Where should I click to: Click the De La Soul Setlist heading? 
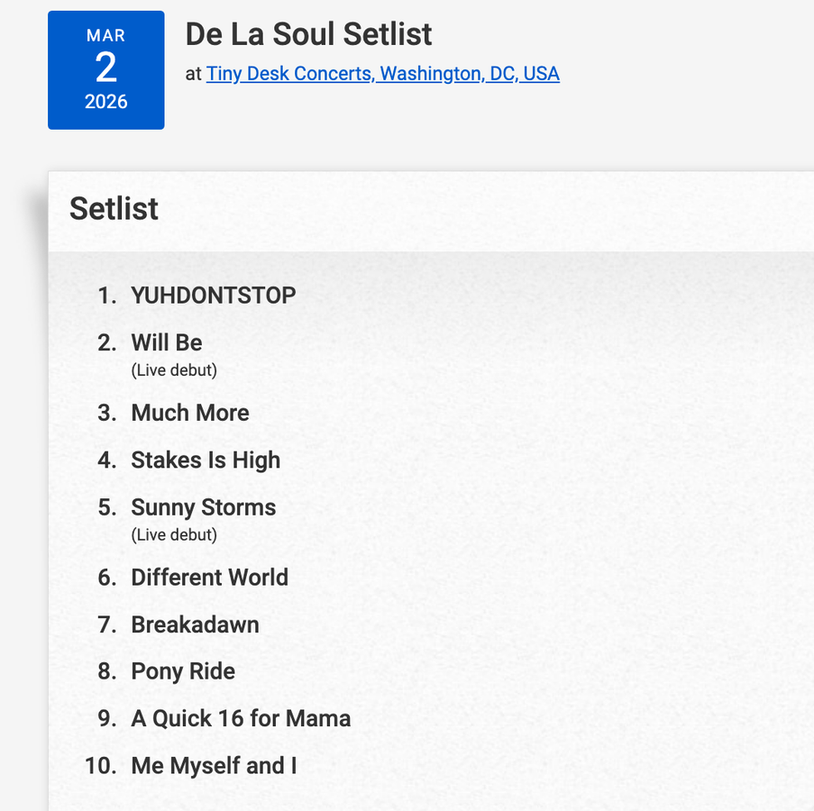click(308, 34)
